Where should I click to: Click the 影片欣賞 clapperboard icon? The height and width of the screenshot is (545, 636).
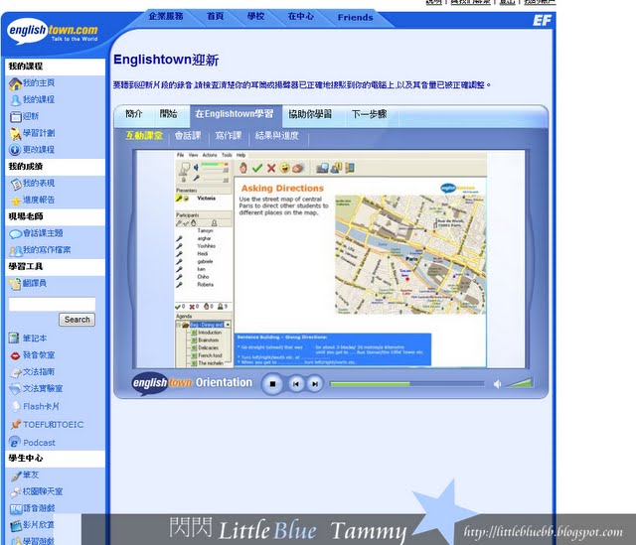pyautogui.click(x=16, y=526)
